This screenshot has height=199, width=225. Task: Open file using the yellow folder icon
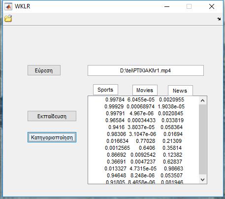8,18
